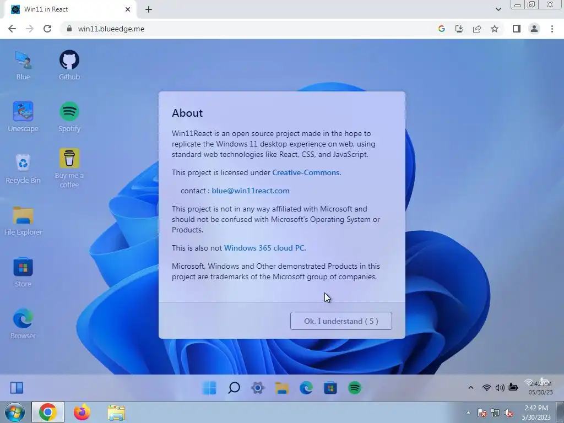Toggle Chrome's side panel
The height and width of the screenshot is (423, 564).
click(x=517, y=29)
